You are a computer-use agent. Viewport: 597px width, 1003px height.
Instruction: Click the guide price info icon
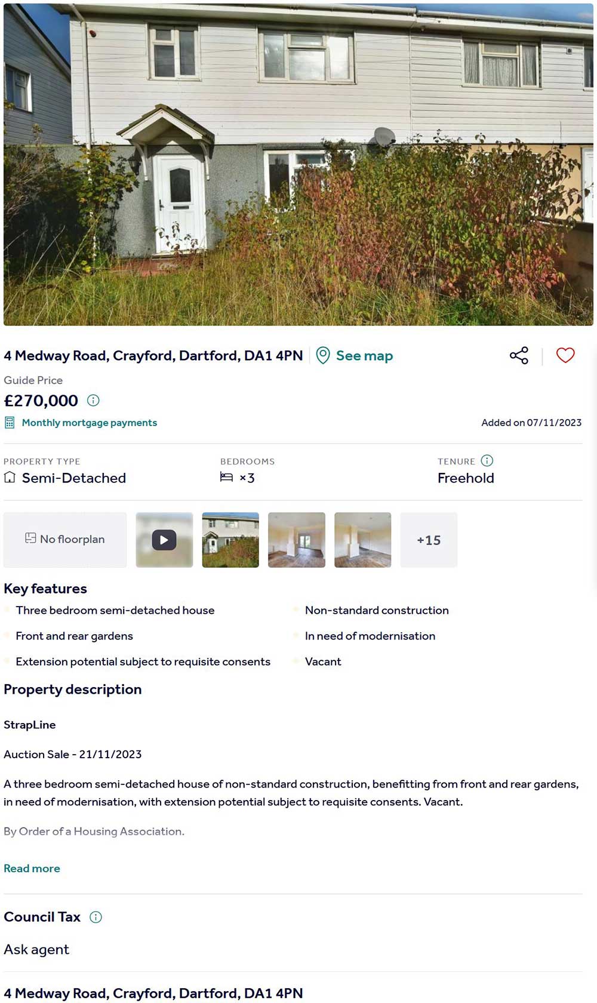click(93, 400)
